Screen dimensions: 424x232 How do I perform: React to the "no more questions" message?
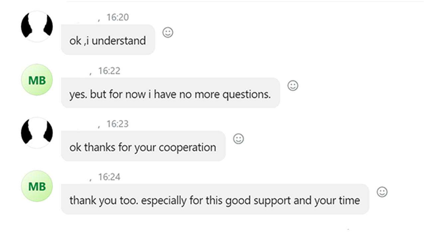coord(293,86)
